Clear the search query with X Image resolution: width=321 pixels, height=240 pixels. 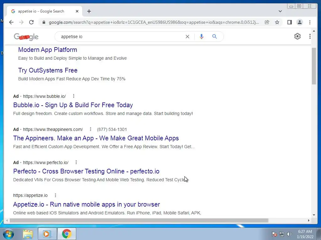tap(187, 37)
